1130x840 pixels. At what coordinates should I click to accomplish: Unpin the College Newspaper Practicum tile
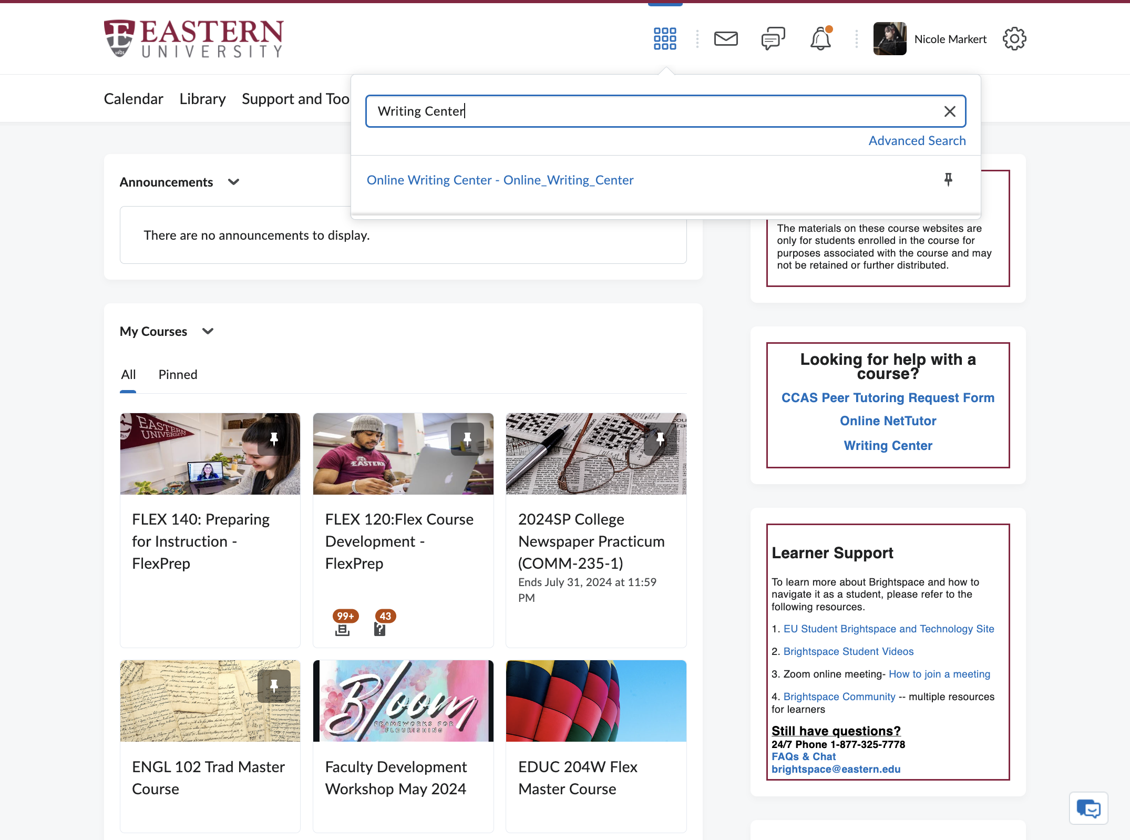[x=660, y=439]
